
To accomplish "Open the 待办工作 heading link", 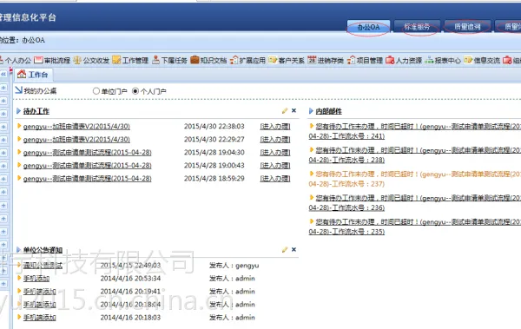I will [36, 111].
